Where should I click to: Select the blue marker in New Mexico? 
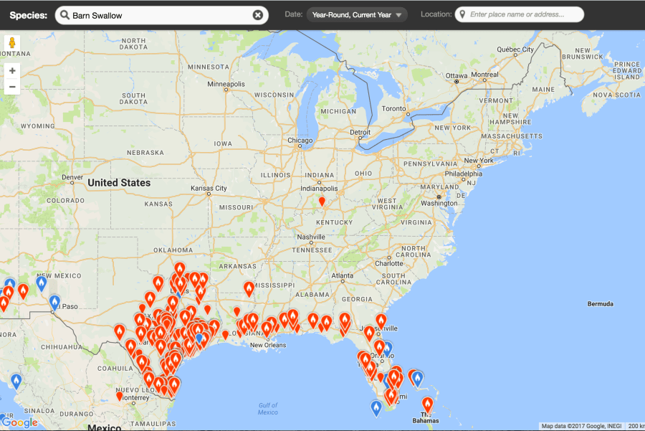pos(42,283)
